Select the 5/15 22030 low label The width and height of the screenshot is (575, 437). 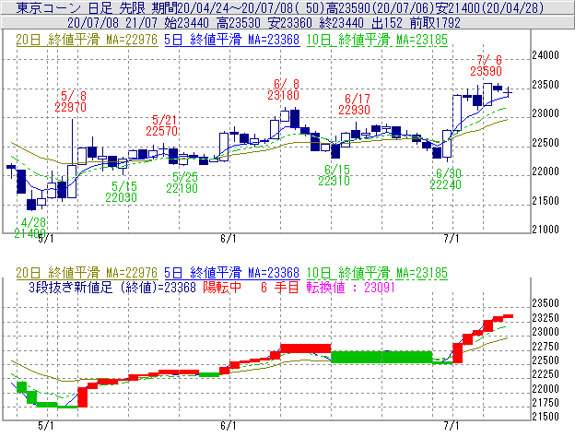click(122, 192)
